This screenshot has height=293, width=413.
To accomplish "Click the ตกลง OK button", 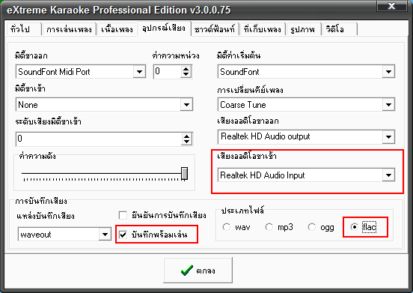I will (x=198, y=271).
